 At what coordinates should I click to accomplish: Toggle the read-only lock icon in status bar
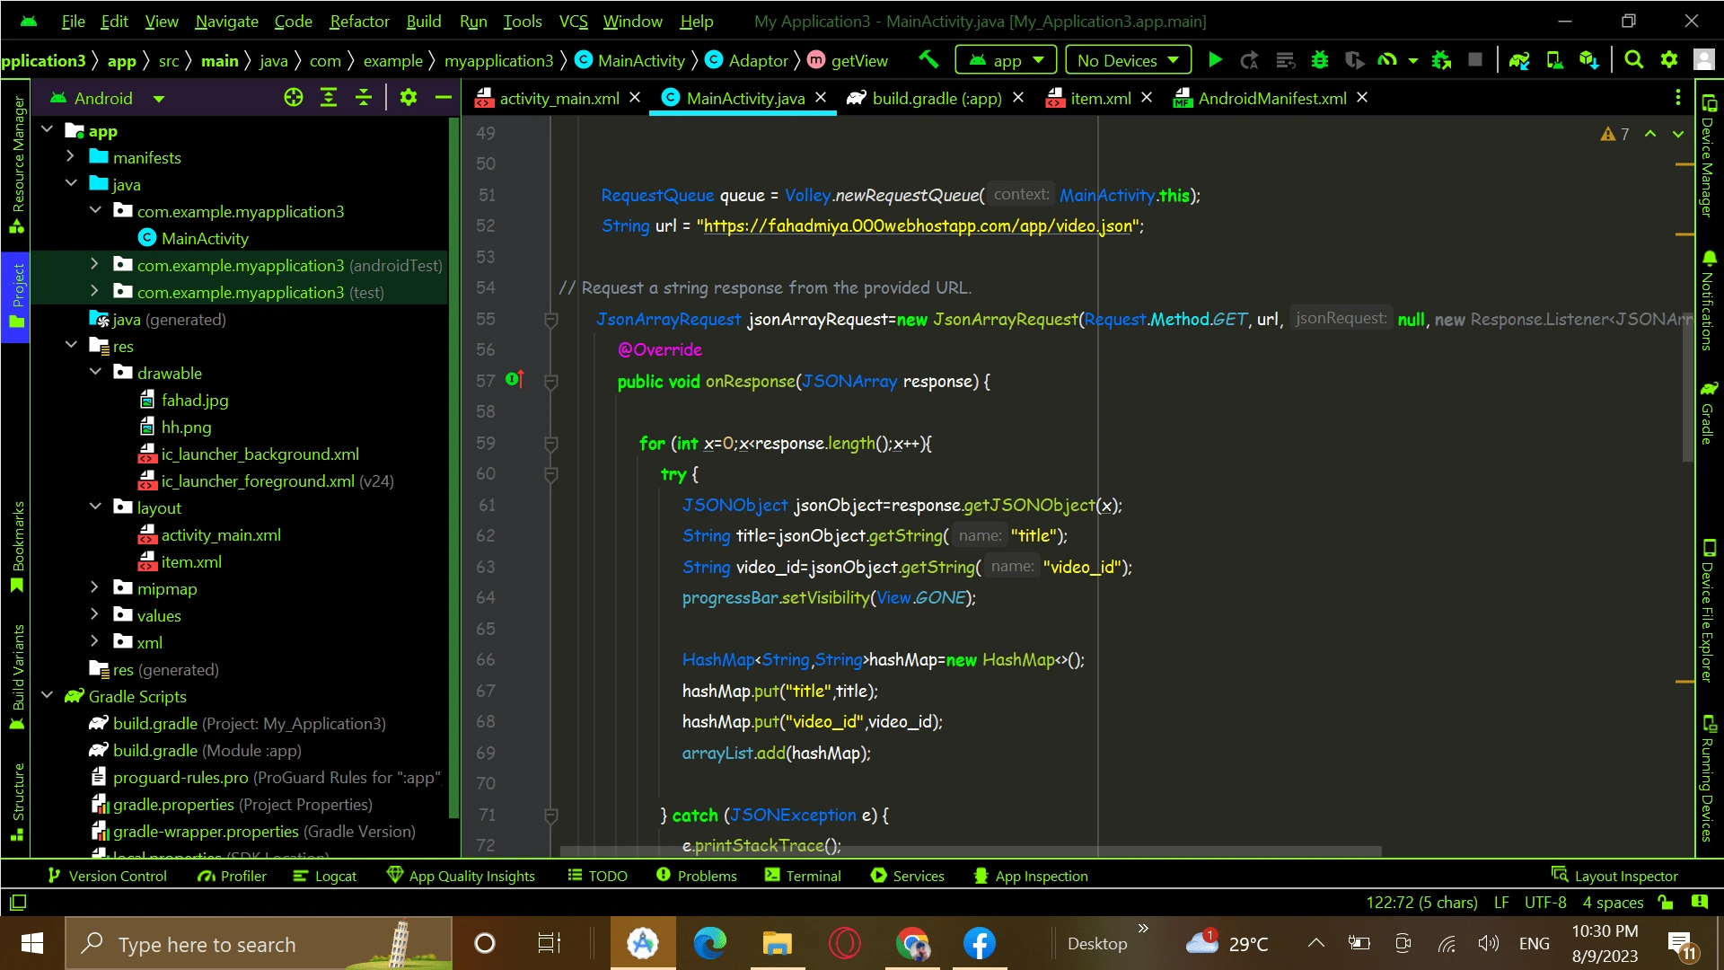pos(1666,902)
